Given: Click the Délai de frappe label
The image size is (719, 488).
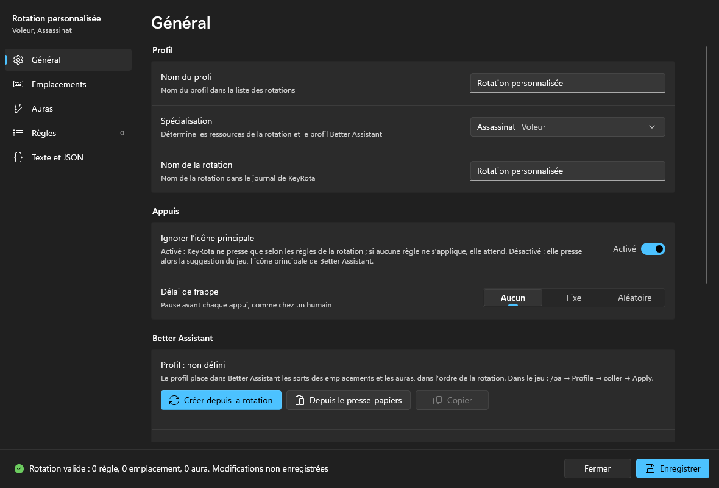Looking at the screenshot, I should pos(189,292).
